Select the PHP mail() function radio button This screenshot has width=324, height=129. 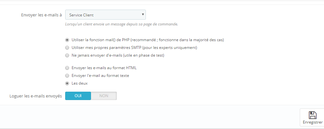coord(67,40)
